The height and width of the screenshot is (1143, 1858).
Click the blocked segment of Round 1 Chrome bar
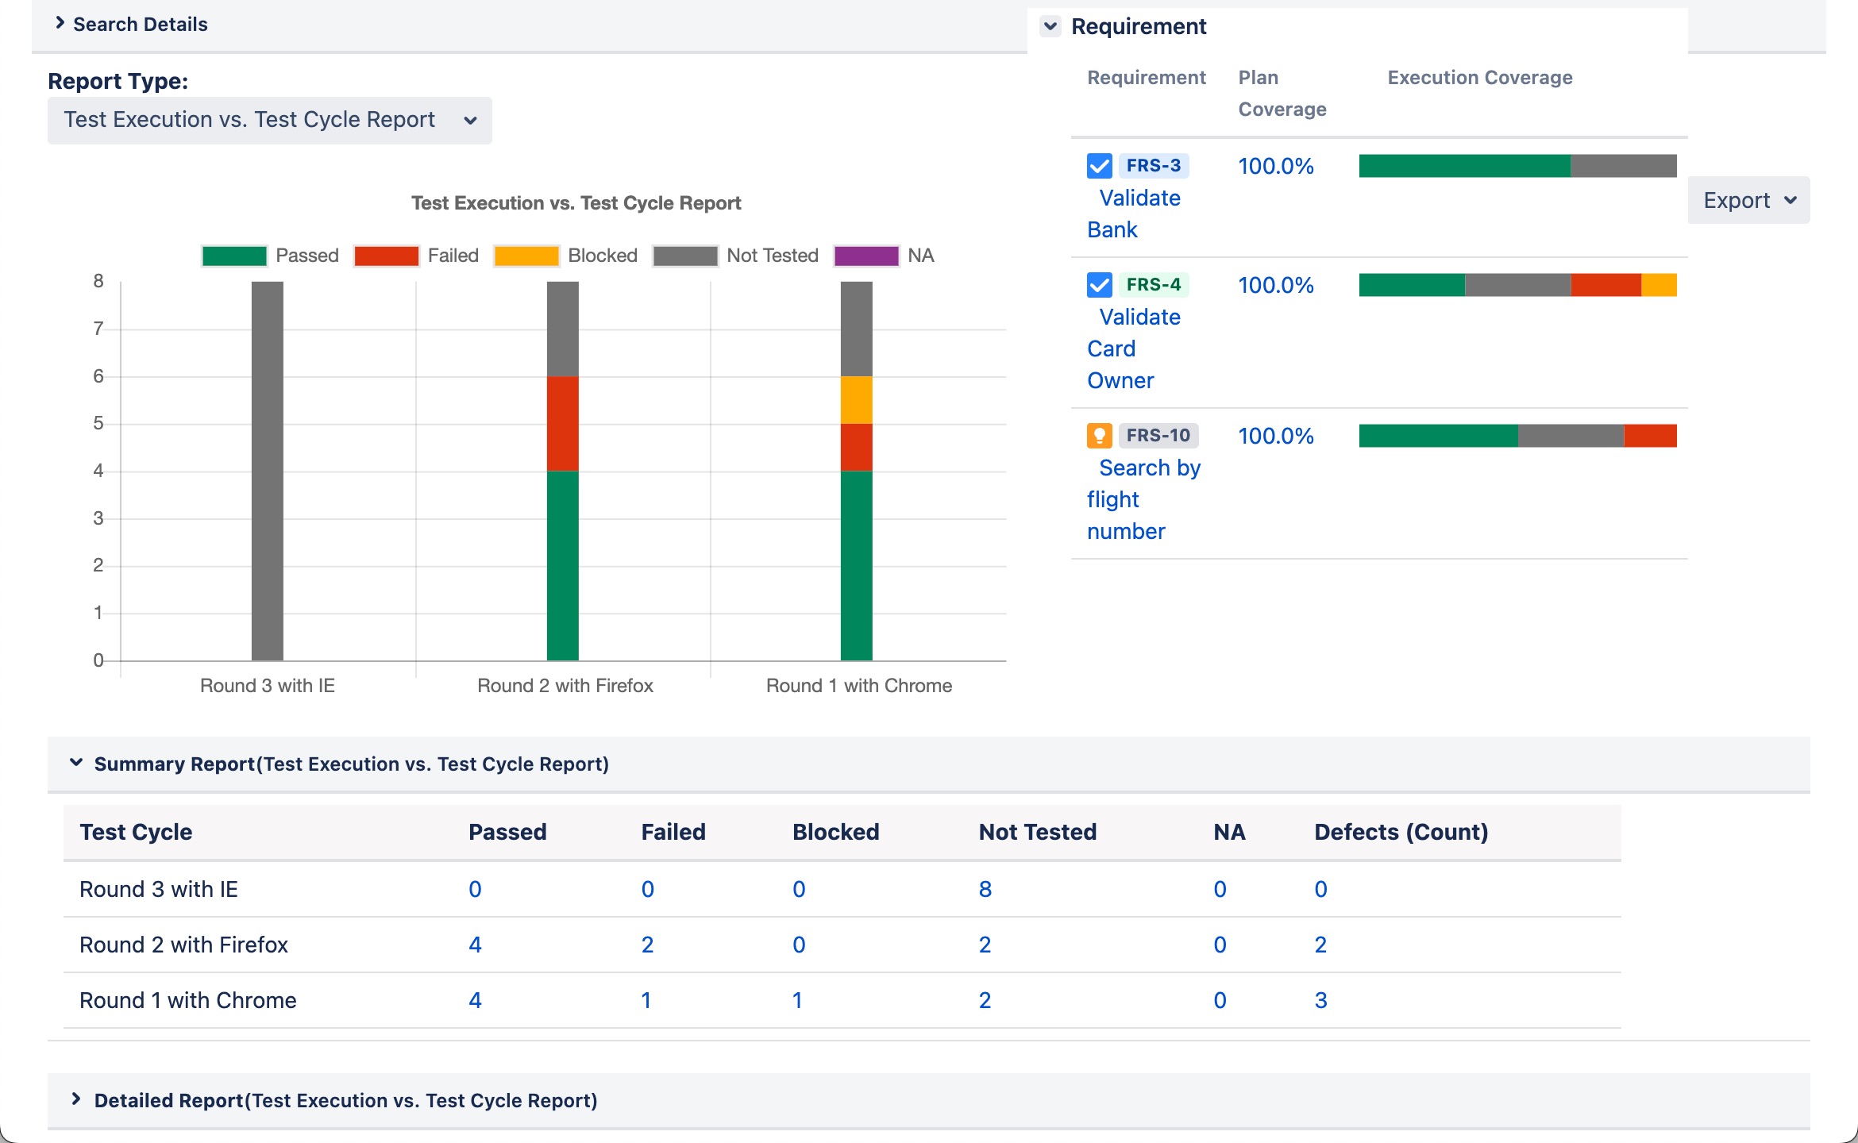857,400
